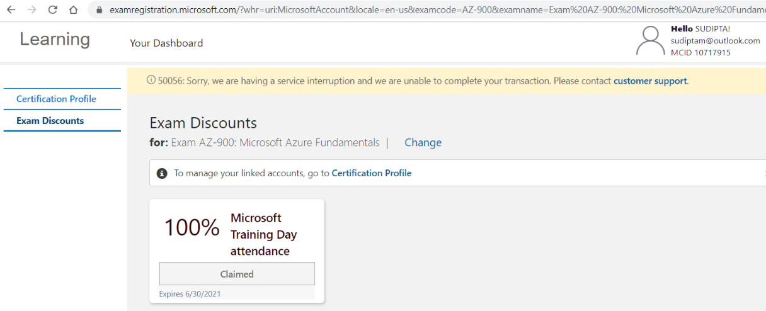Follow the customer support link
The height and width of the screenshot is (311, 766).
point(650,81)
